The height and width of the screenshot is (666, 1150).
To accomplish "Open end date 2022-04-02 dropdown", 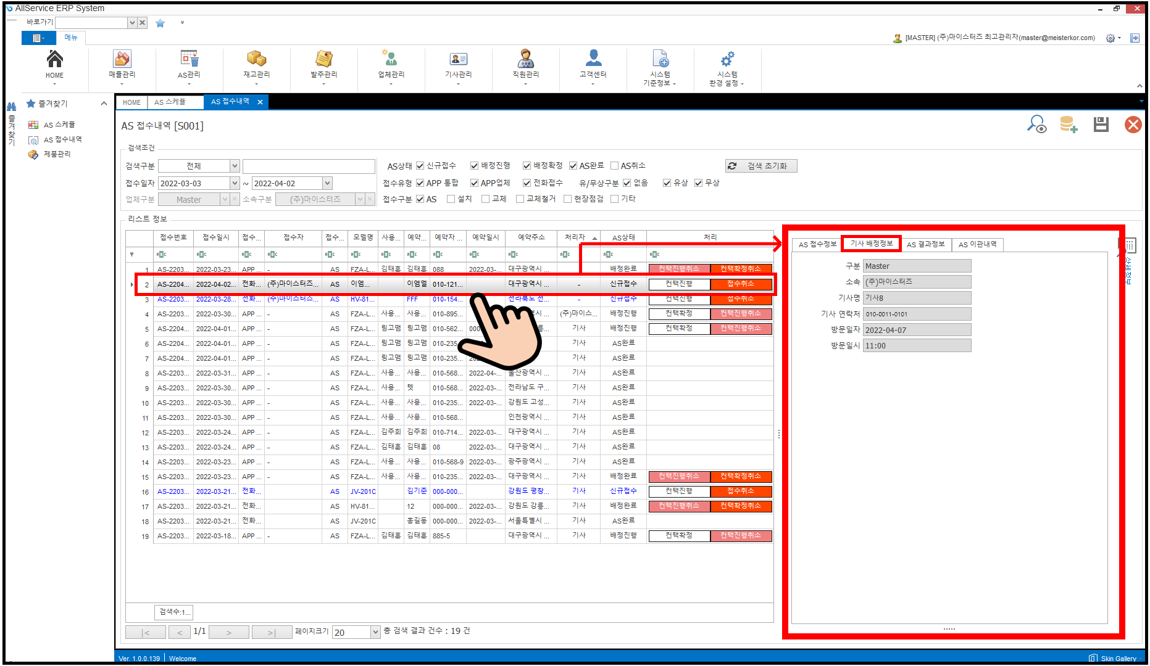I will (x=328, y=183).
